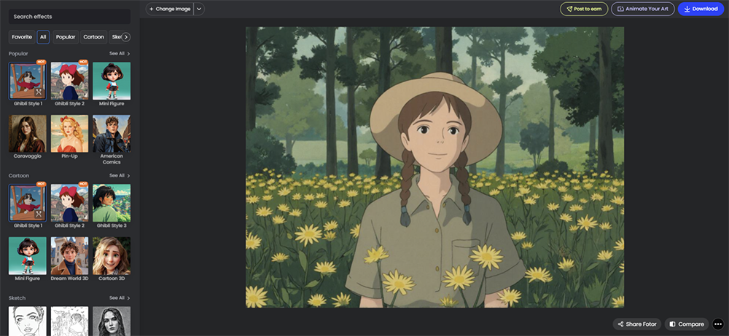Image resolution: width=729 pixels, height=336 pixels.
Task: Switch to the Popular filter tab
Action: pos(66,37)
